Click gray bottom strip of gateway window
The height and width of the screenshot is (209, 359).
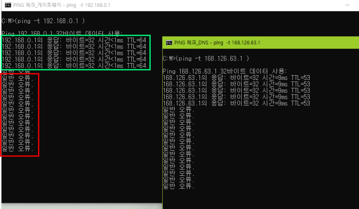[x=82, y=206]
